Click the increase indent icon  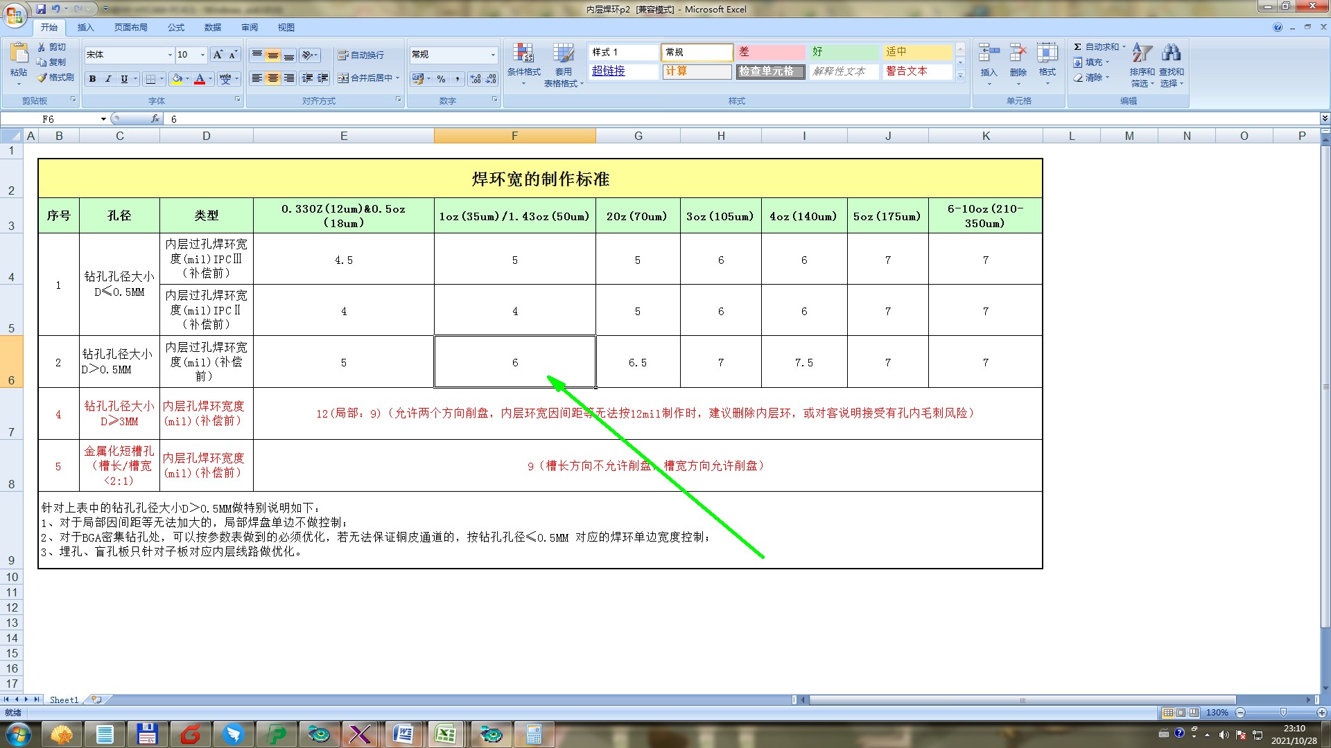(323, 78)
